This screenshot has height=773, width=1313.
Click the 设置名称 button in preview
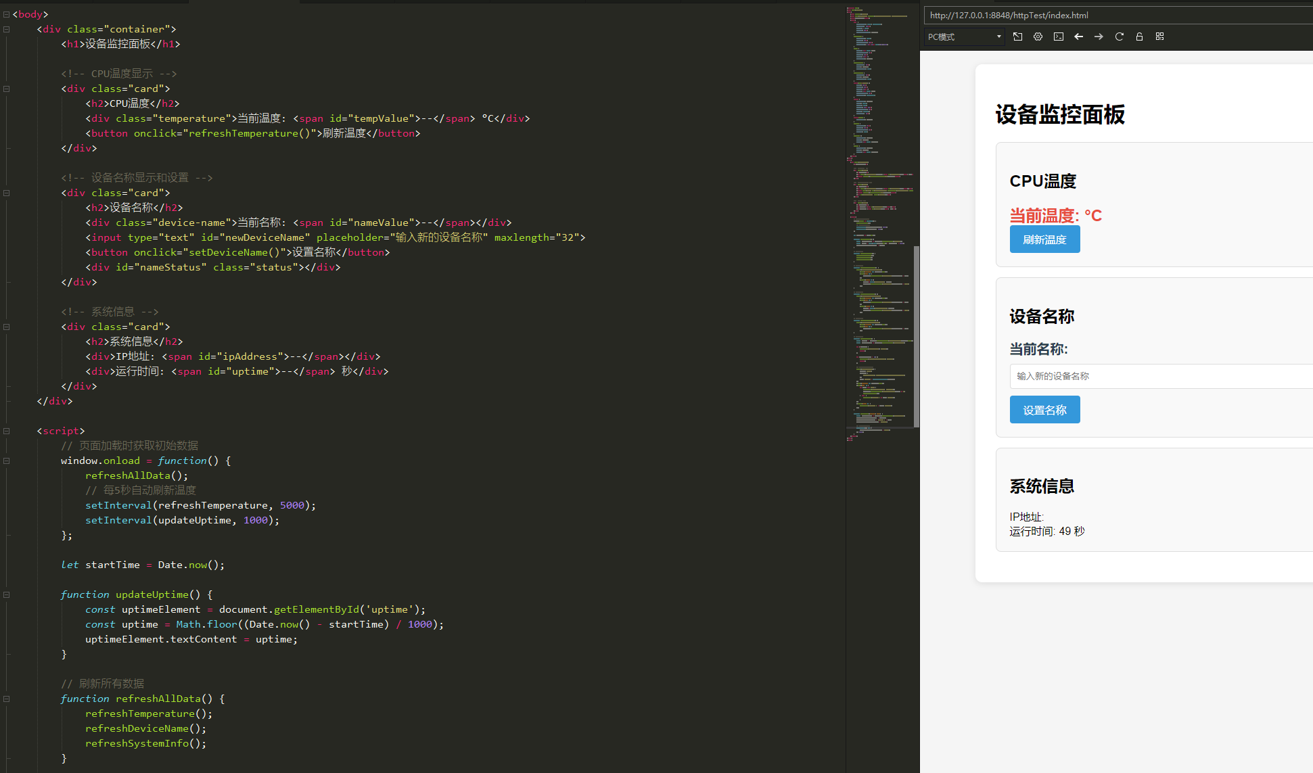pyautogui.click(x=1044, y=410)
